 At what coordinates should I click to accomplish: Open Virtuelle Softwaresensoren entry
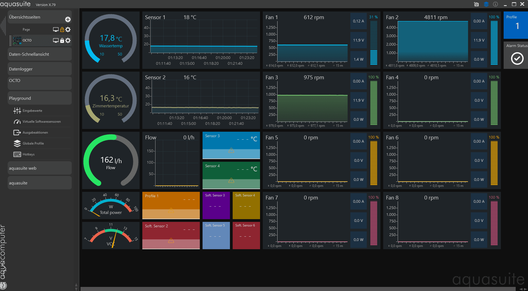pyautogui.click(x=42, y=122)
